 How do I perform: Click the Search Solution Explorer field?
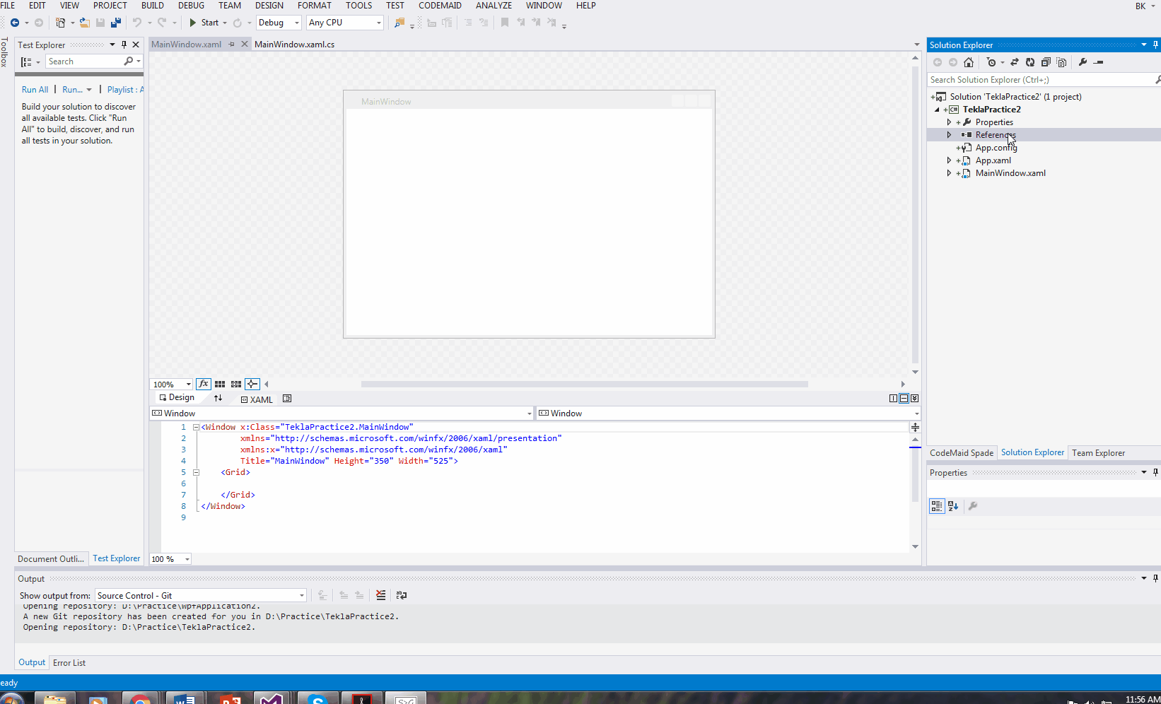click(1041, 80)
